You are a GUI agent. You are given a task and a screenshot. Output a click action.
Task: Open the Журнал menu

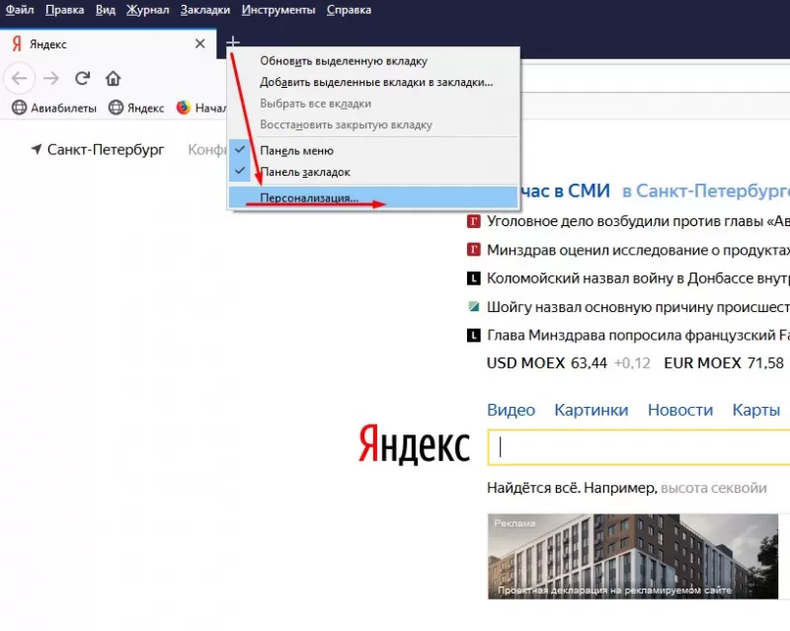146,9
